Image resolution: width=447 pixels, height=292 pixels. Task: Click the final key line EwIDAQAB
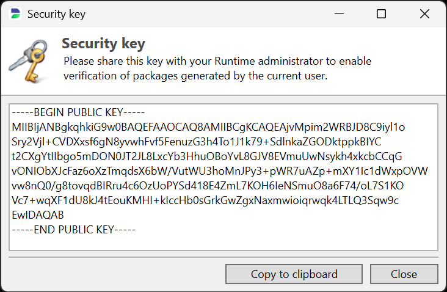pos(38,215)
